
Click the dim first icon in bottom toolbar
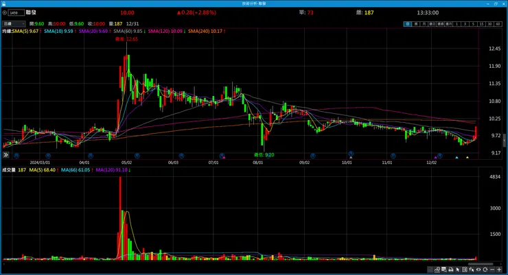pos(430,270)
